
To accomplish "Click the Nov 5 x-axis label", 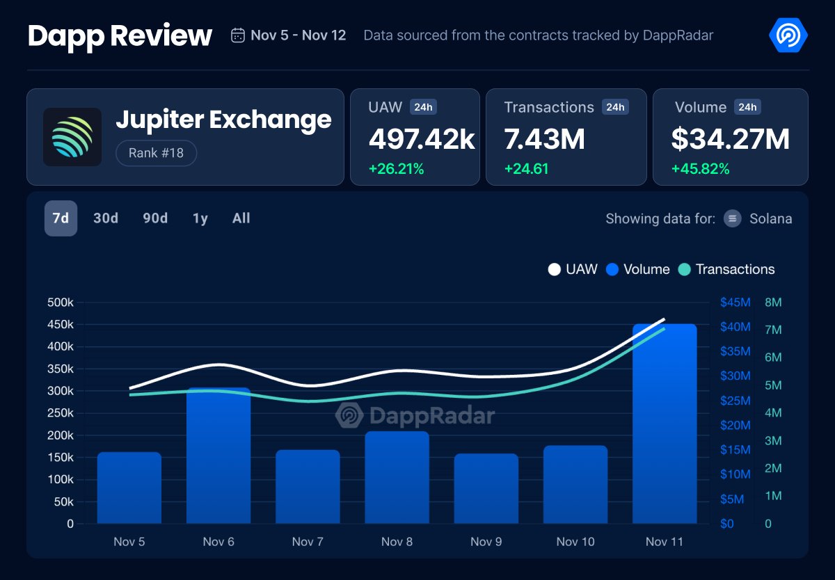I will point(129,542).
